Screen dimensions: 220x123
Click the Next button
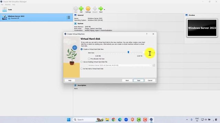(x=139, y=81)
